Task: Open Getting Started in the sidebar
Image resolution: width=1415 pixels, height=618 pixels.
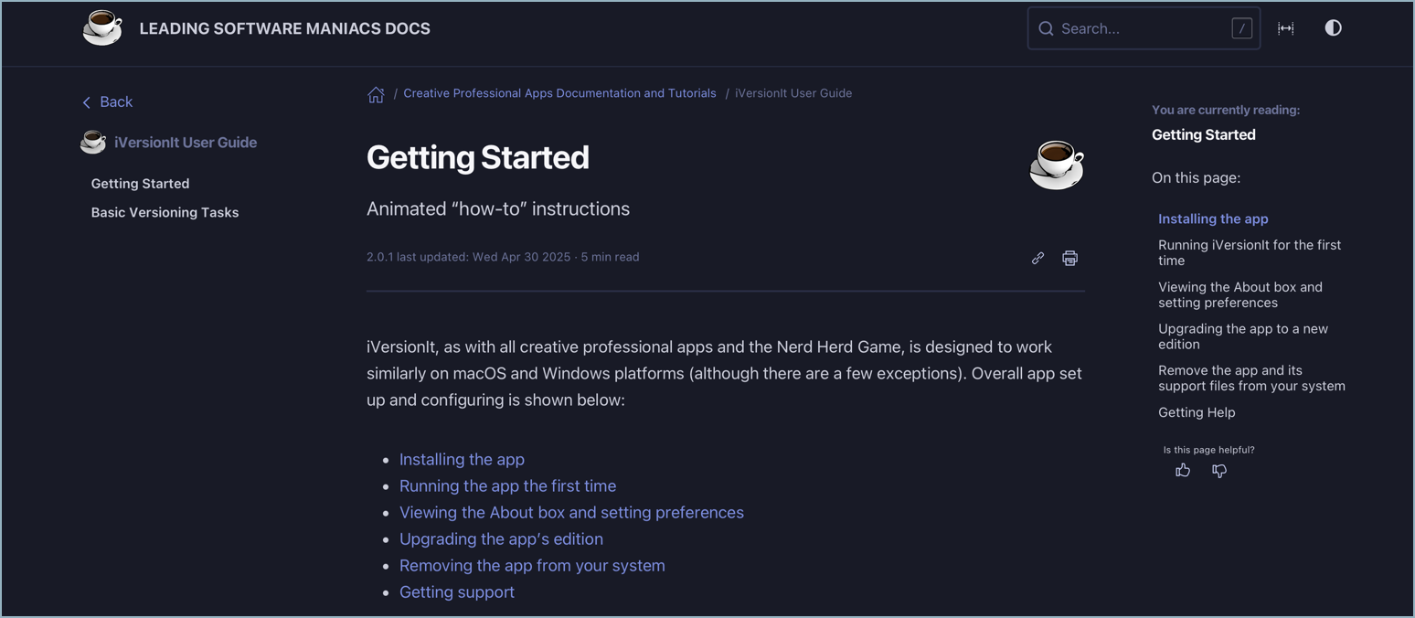Action: pos(140,184)
